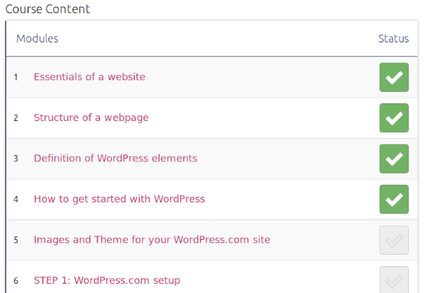Image resolution: width=425 pixels, height=293 pixels.
Task: Click row number 1 beside Essentials of a website
Action: pyautogui.click(x=16, y=77)
